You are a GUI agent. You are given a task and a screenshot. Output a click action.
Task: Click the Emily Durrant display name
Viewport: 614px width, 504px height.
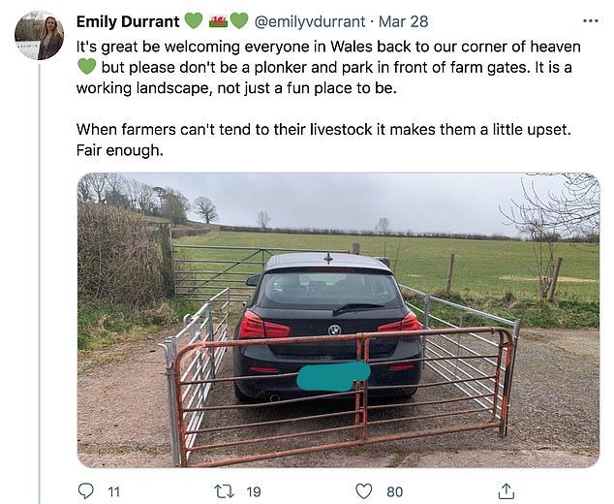coord(128,21)
